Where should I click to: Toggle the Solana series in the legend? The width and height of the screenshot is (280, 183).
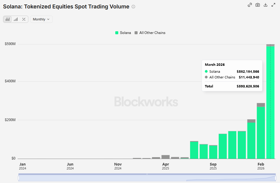[125, 33]
